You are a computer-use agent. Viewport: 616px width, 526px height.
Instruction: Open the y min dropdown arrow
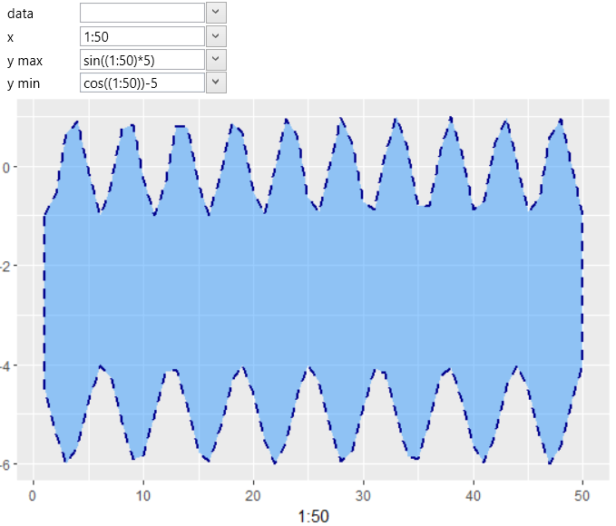pos(216,83)
